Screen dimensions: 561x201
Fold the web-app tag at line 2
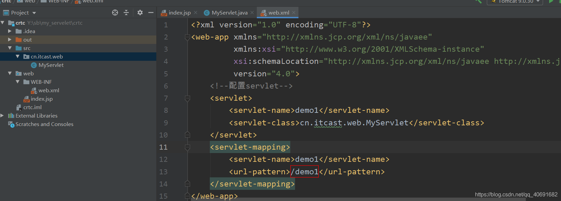[x=187, y=37]
